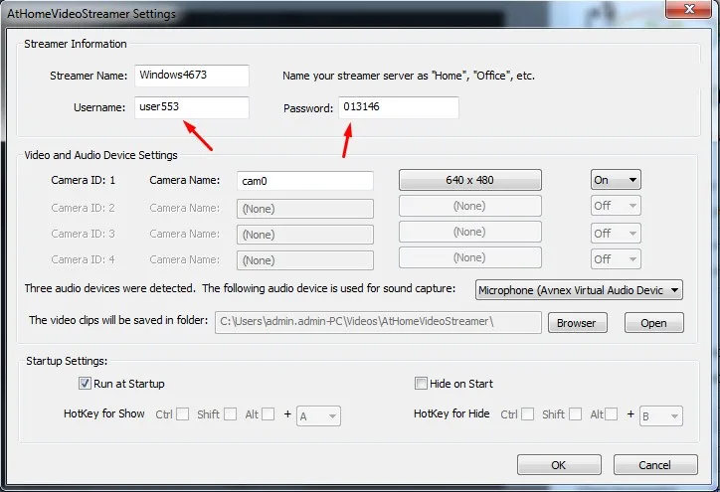The width and height of the screenshot is (720, 492).
Task: Toggle the Run at Startup checkbox
Action: point(85,384)
